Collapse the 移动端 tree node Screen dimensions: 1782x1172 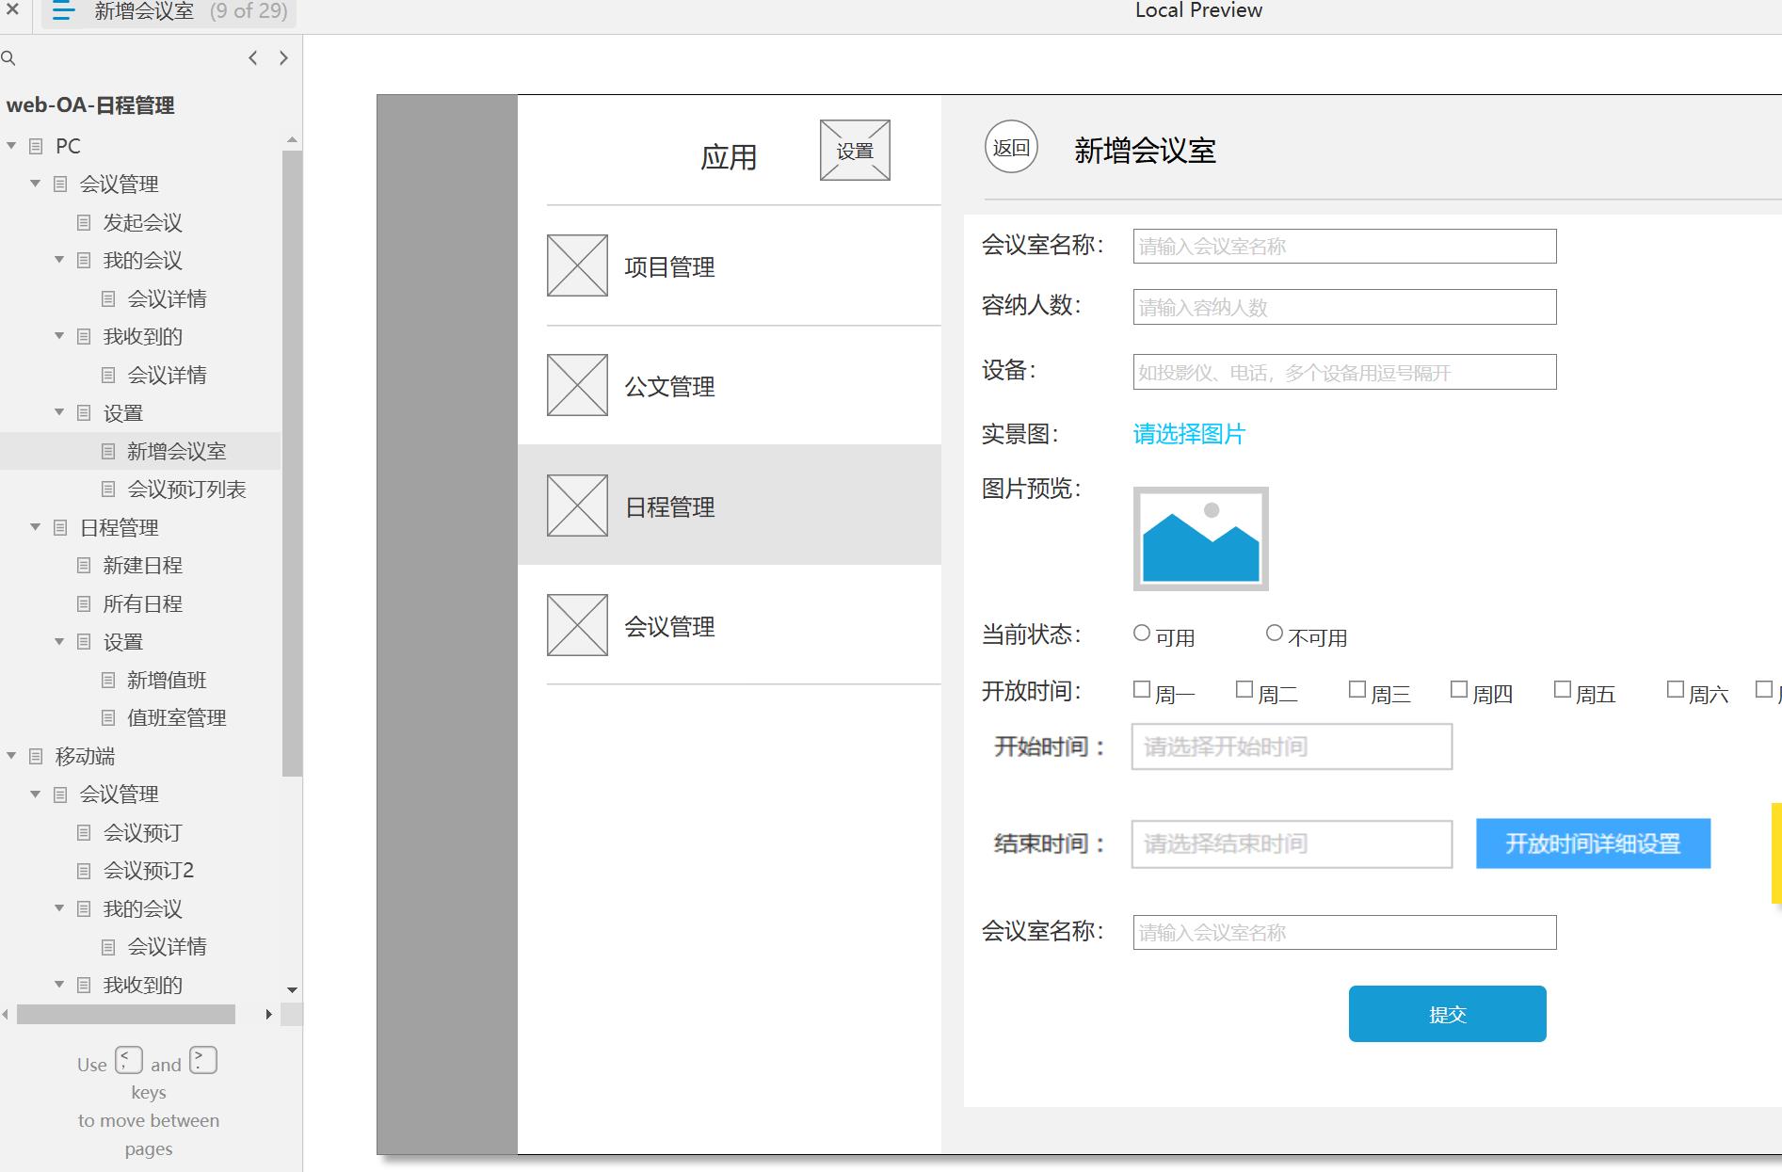coord(11,756)
